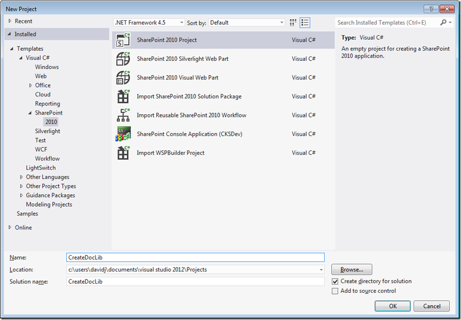Image resolution: width=461 pixels, height=320 pixels.
Task: Collapse the Installed section
Action: point(10,34)
